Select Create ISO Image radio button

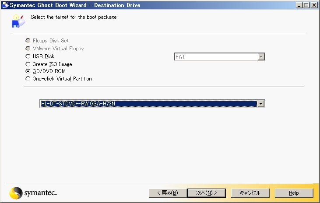click(28, 64)
